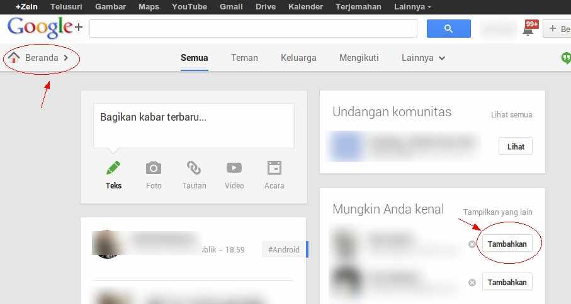Switch to the Teman tab
Viewport: 571px width, 304px height.
tap(244, 58)
